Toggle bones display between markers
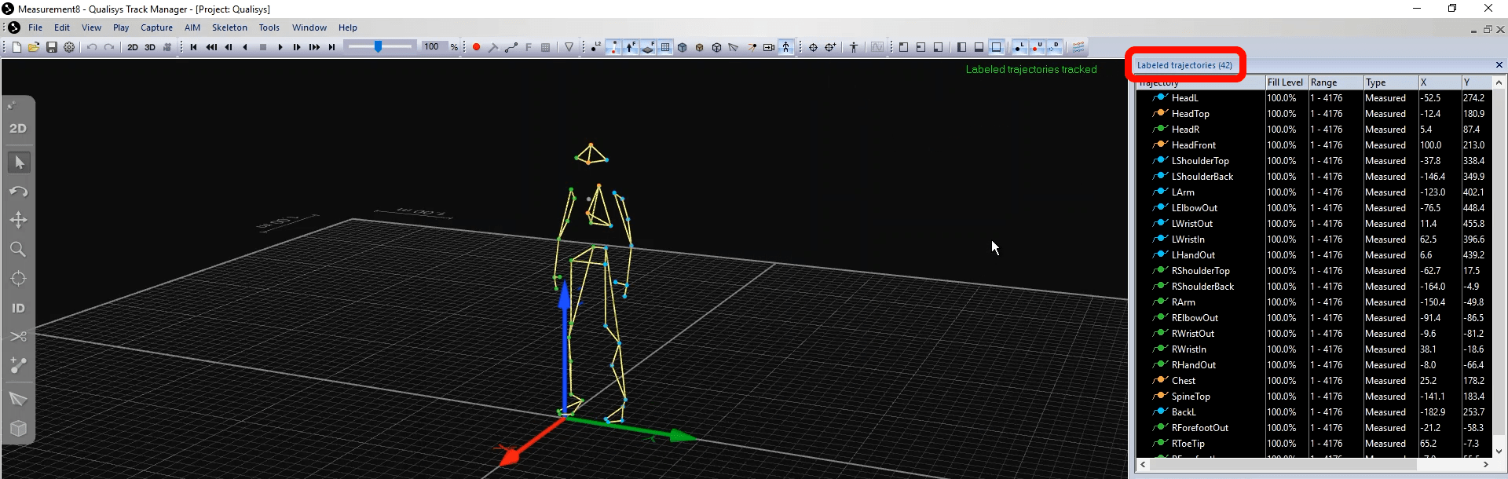The image size is (1508, 479). click(x=613, y=47)
